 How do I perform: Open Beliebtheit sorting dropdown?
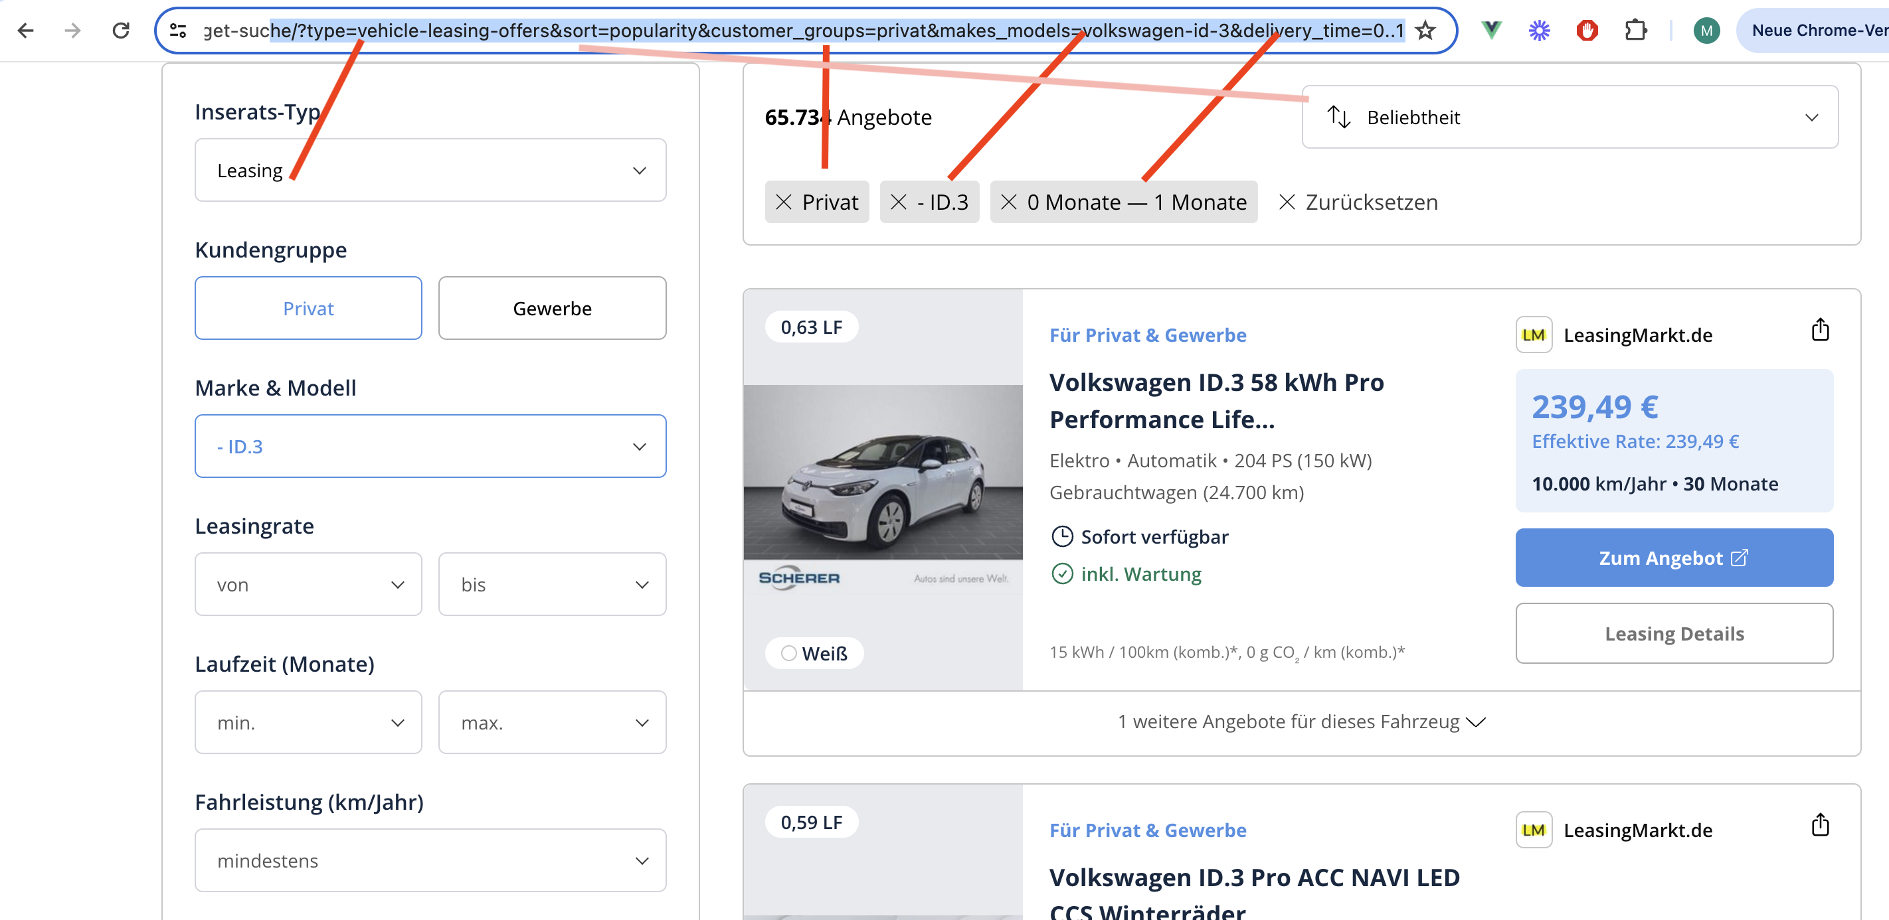pos(1570,117)
